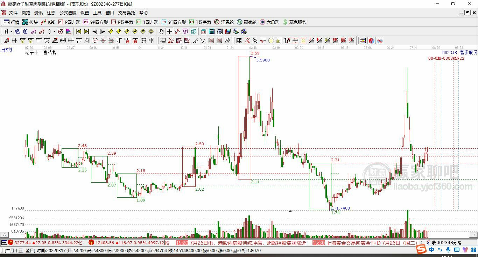Switch to K线 candlestick view
Image resolution: width=478 pixels, height=257 pixels.
coord(48,22)
